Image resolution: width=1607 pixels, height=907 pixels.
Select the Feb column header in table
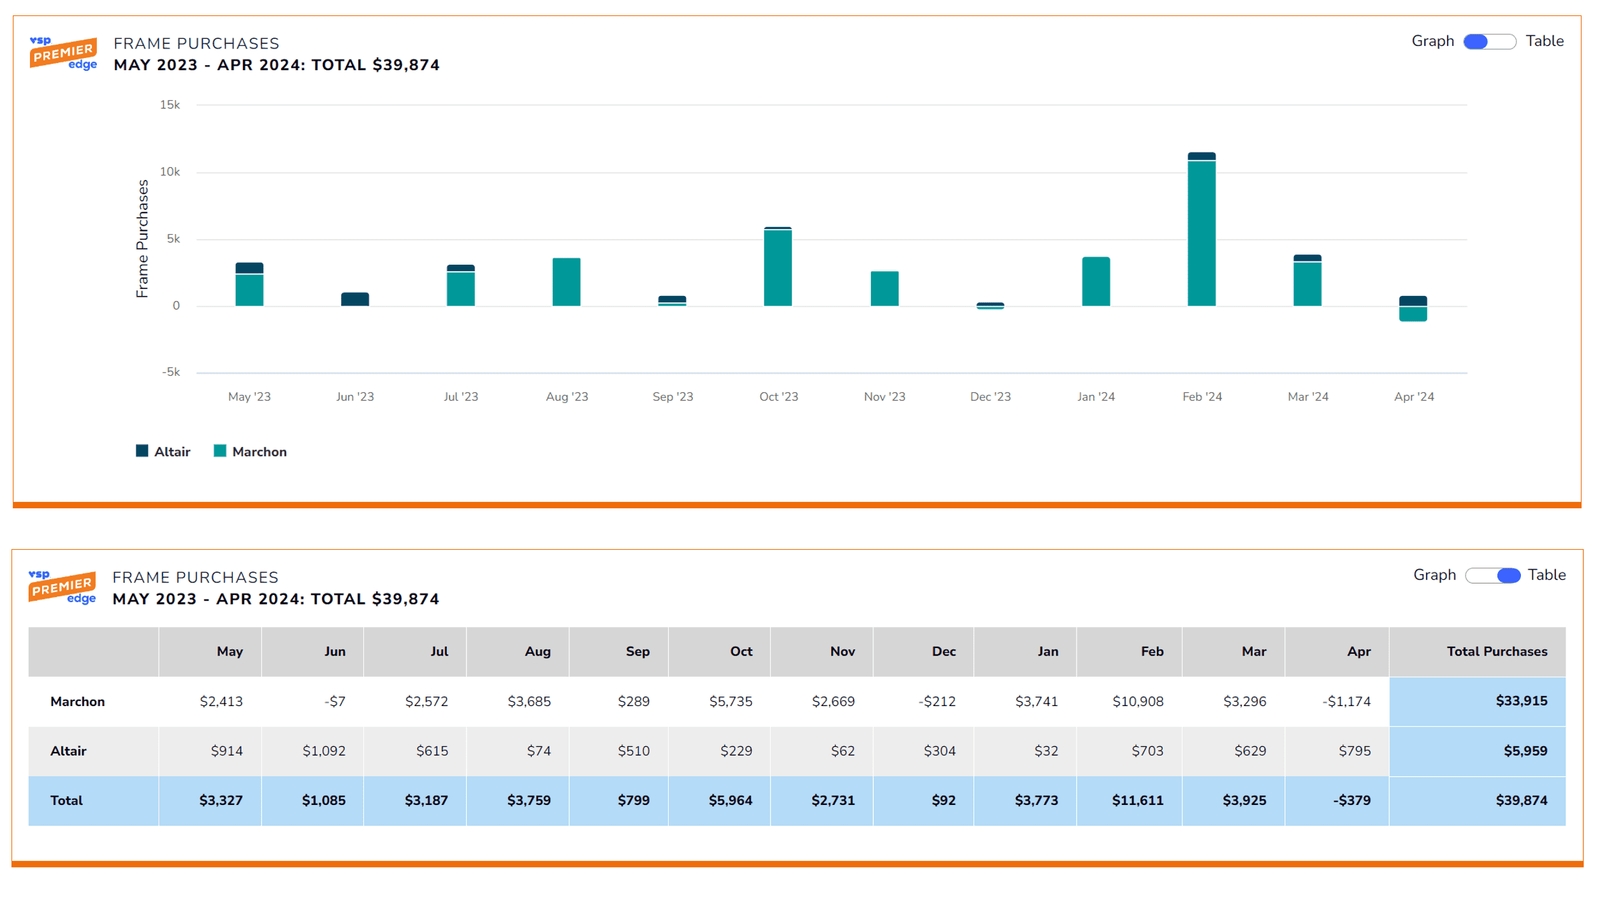click(1151, 651)
